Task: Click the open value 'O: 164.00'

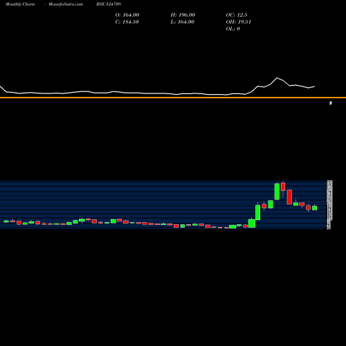Action: tap(127, 15)
